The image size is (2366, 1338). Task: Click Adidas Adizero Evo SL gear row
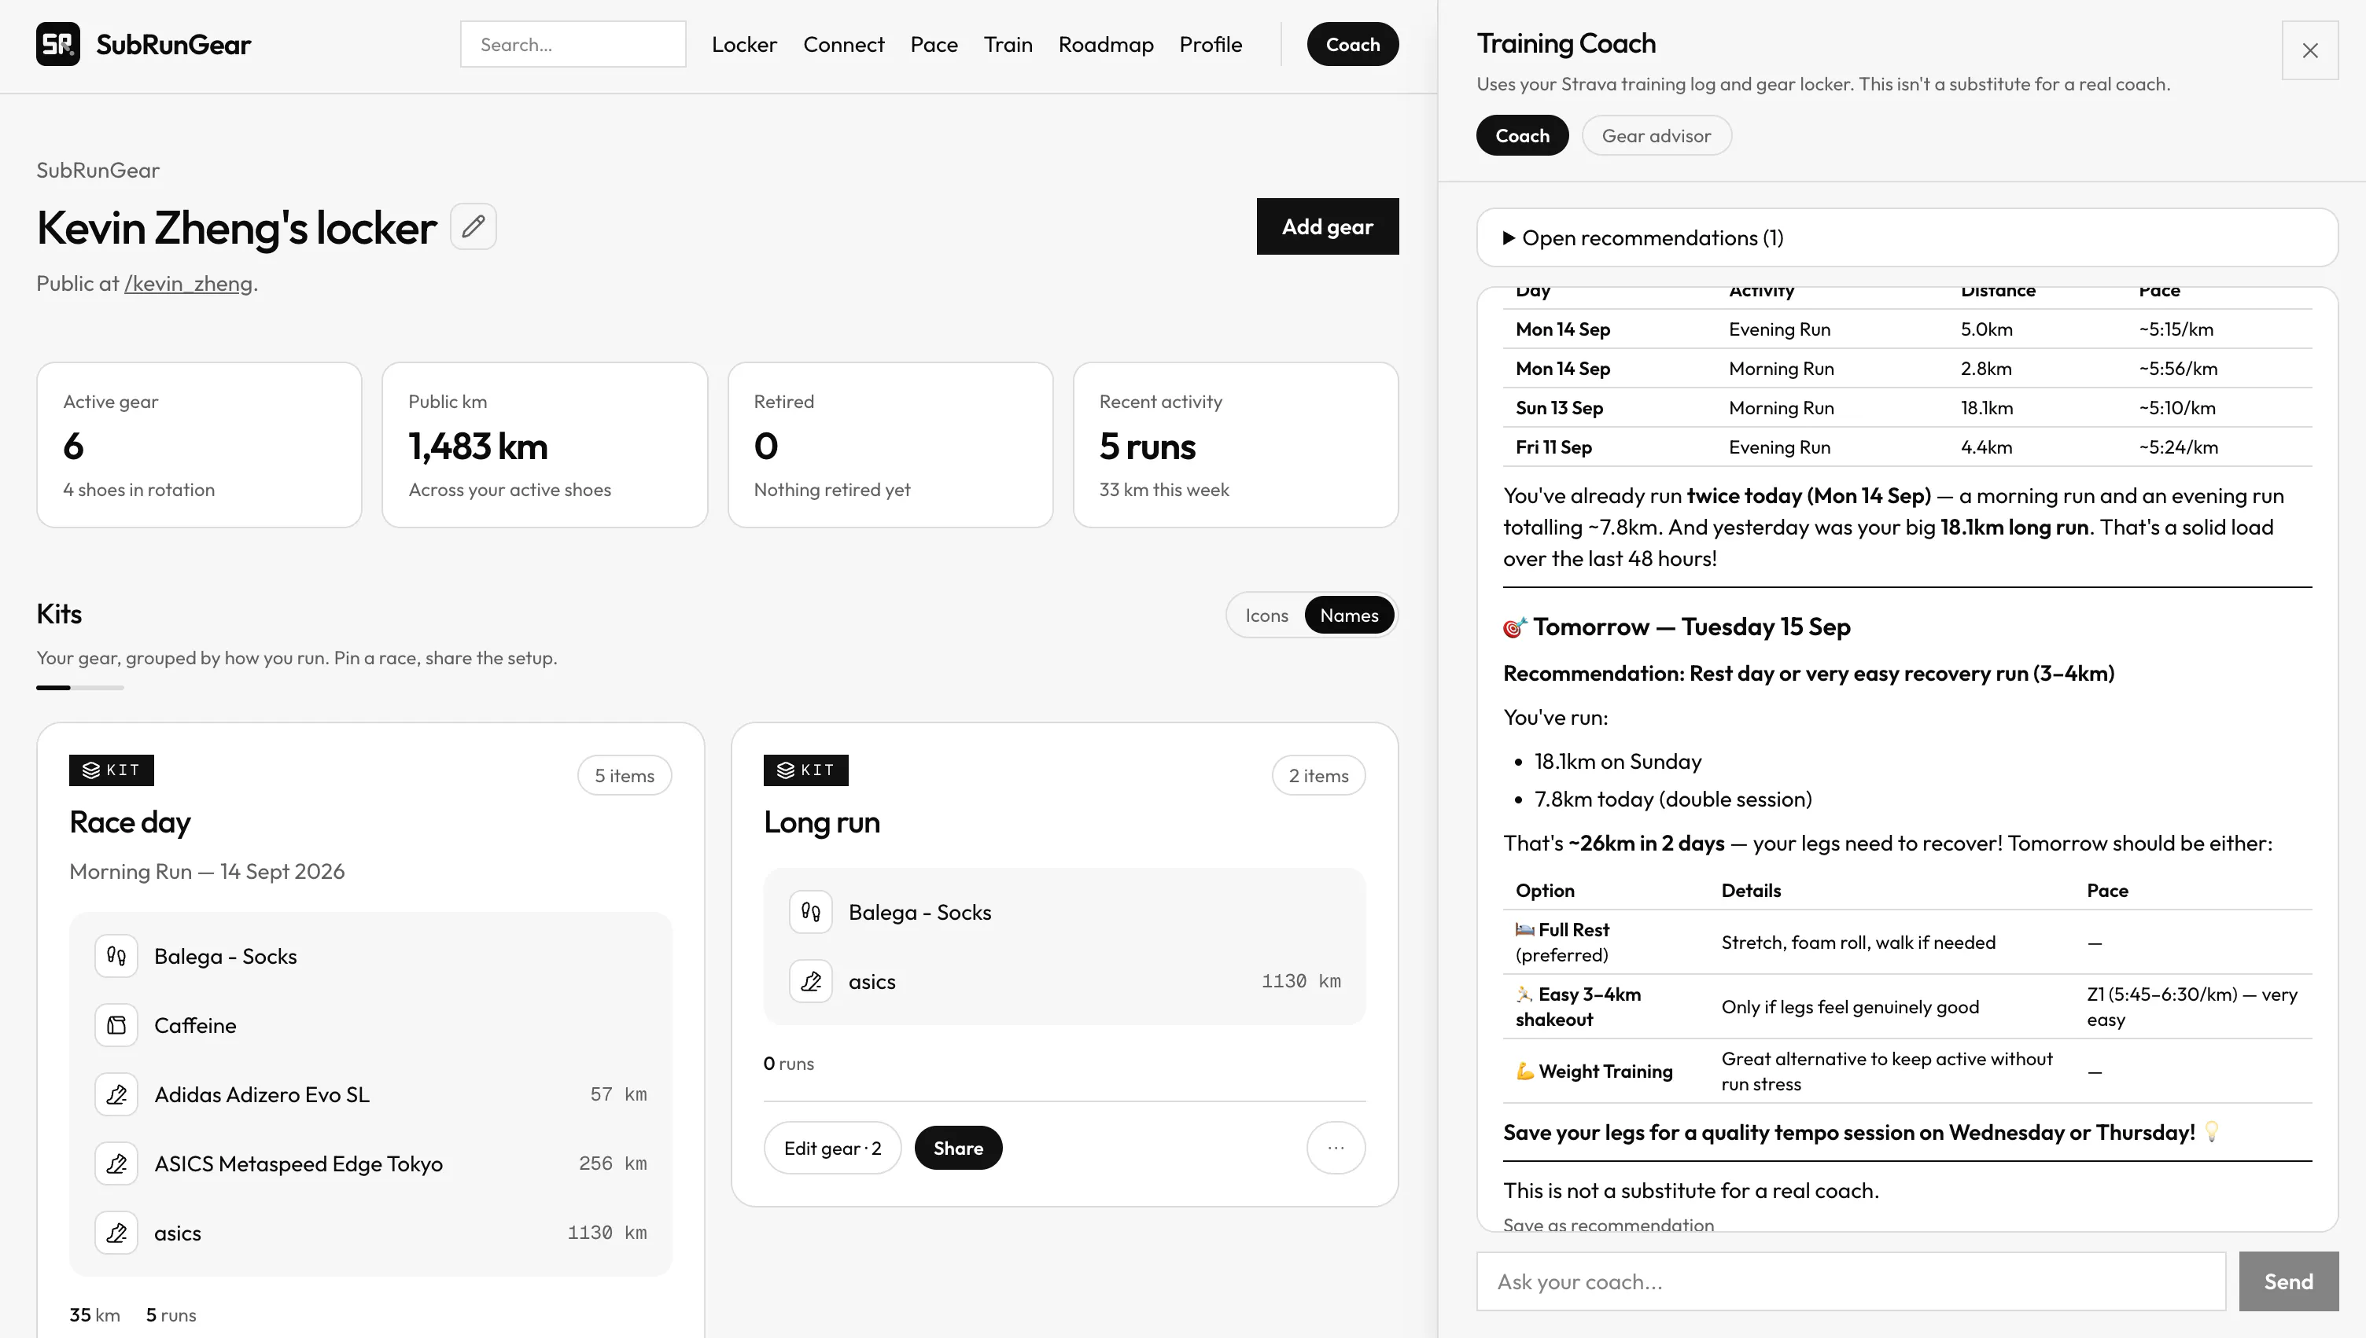click(x=370, y=1094)
